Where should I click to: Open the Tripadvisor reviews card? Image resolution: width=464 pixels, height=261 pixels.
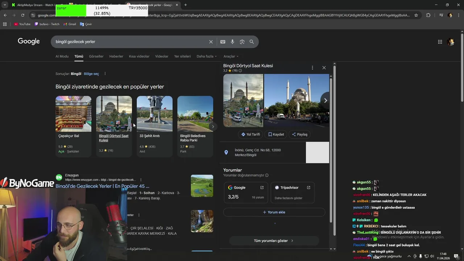pyautogui.click(x=292, y=192)
